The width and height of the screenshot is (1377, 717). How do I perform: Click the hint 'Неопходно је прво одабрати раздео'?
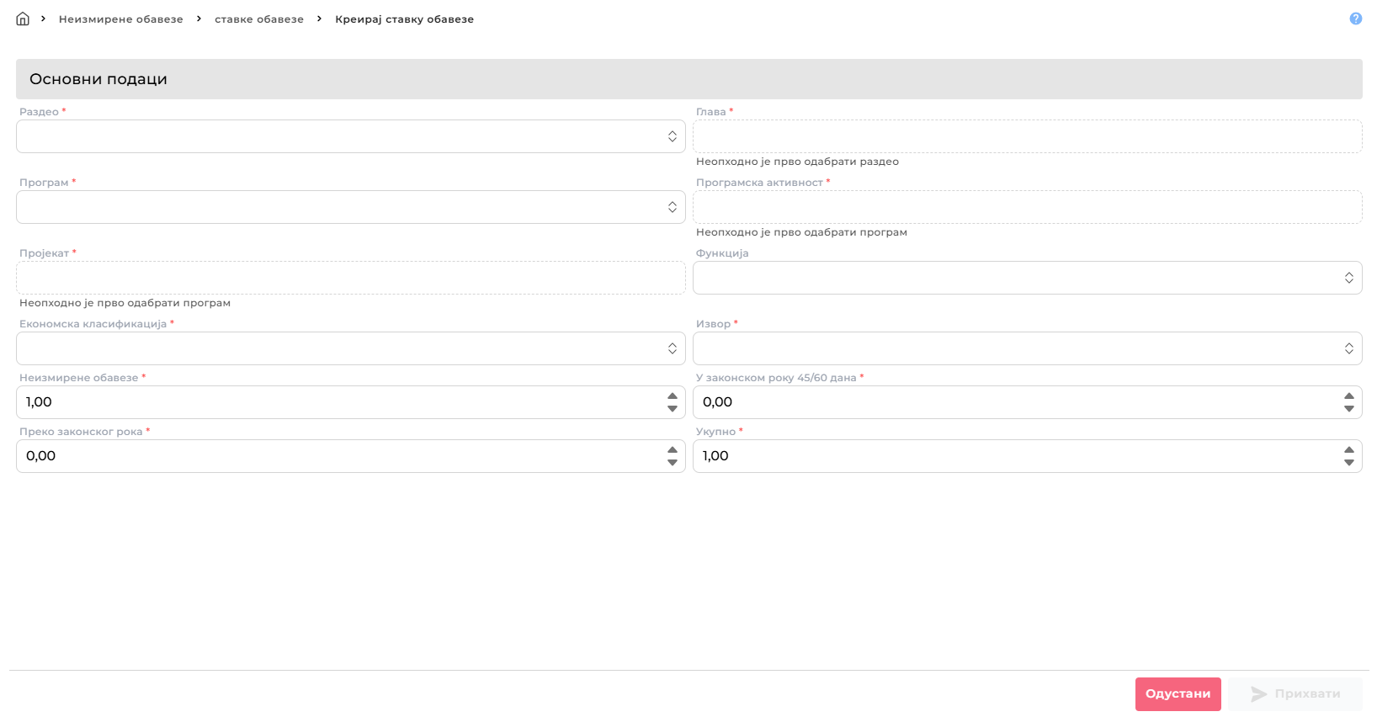[797, 162]
